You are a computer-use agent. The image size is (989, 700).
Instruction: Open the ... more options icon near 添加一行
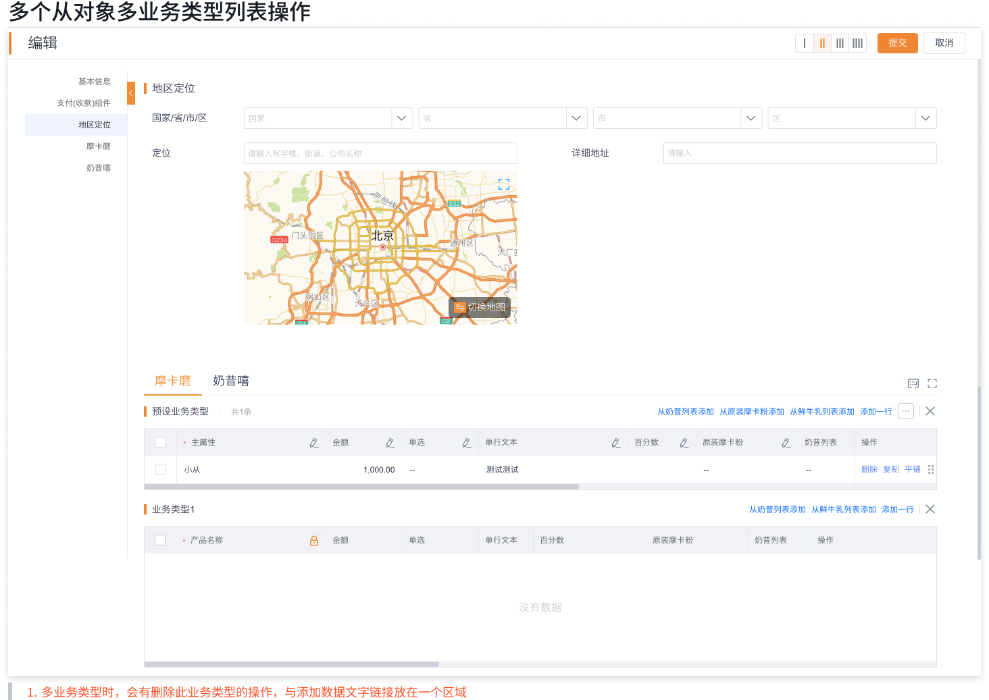905,410
